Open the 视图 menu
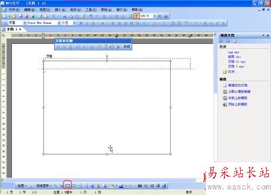 coord(45,10)
